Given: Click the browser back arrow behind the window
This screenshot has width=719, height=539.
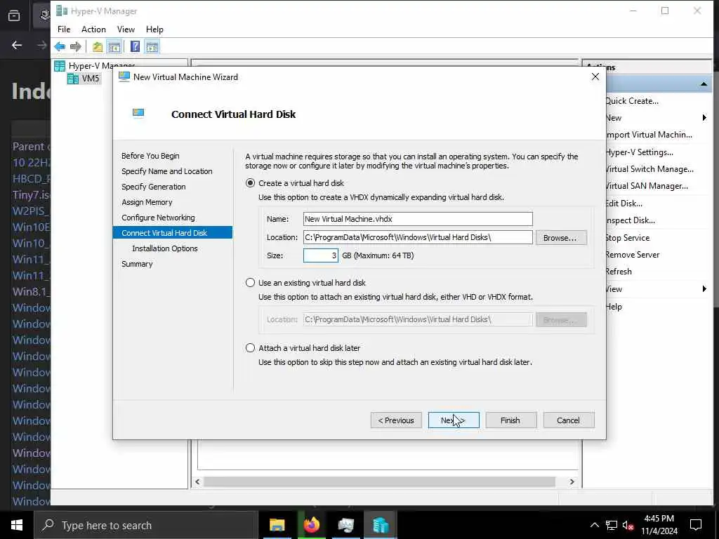Looking at the screenshot, I should point(17,45).
